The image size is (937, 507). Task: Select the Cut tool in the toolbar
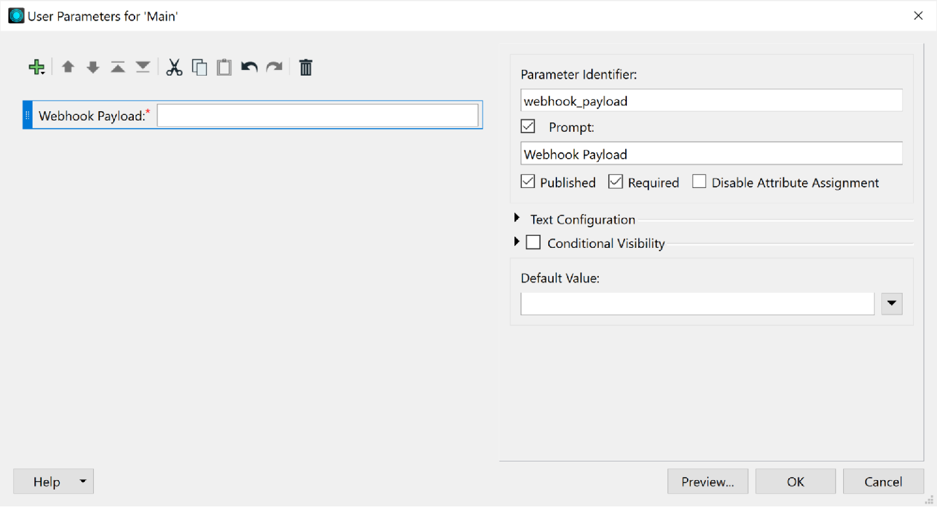click(174, 67)
